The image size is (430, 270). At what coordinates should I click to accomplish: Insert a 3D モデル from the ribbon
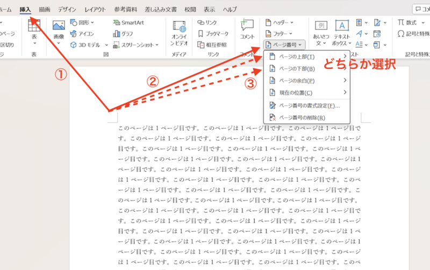85,45
